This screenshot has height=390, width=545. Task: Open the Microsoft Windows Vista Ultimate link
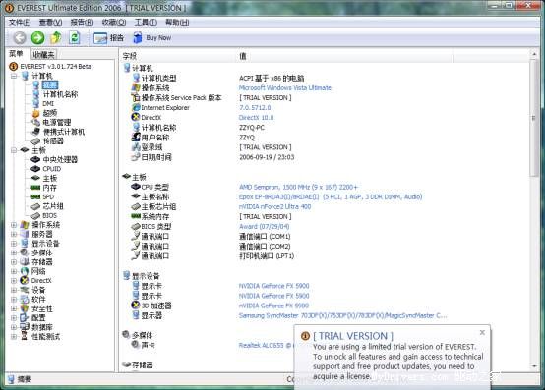pos(285,88)
